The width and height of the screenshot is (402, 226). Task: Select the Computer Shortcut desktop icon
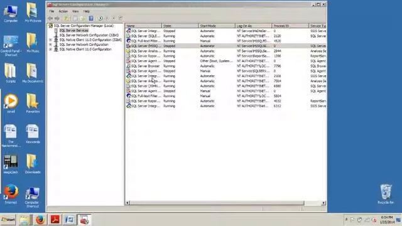click(32, 196)
